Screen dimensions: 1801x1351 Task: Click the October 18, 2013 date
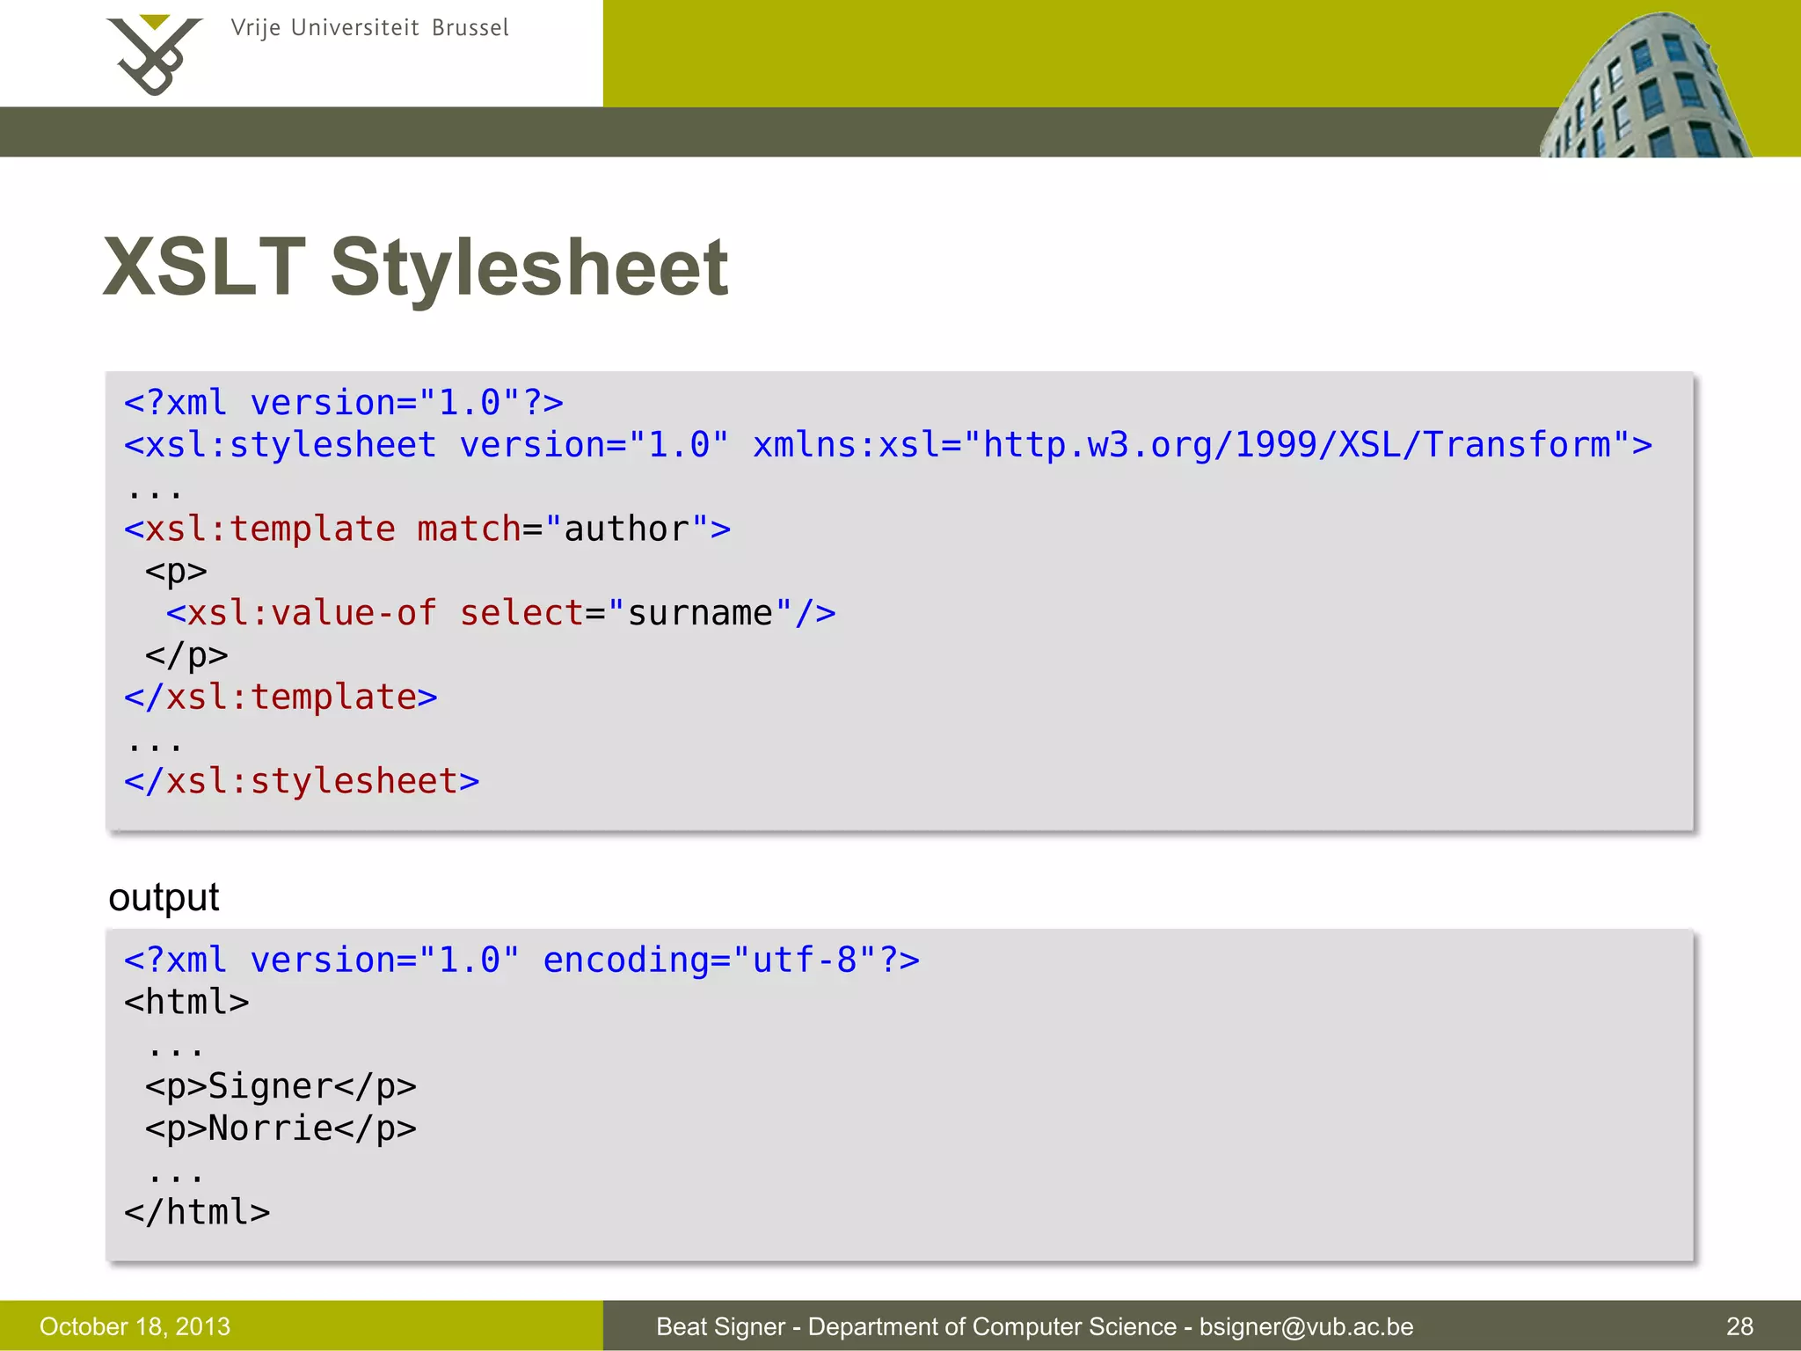click(135, 1326)
